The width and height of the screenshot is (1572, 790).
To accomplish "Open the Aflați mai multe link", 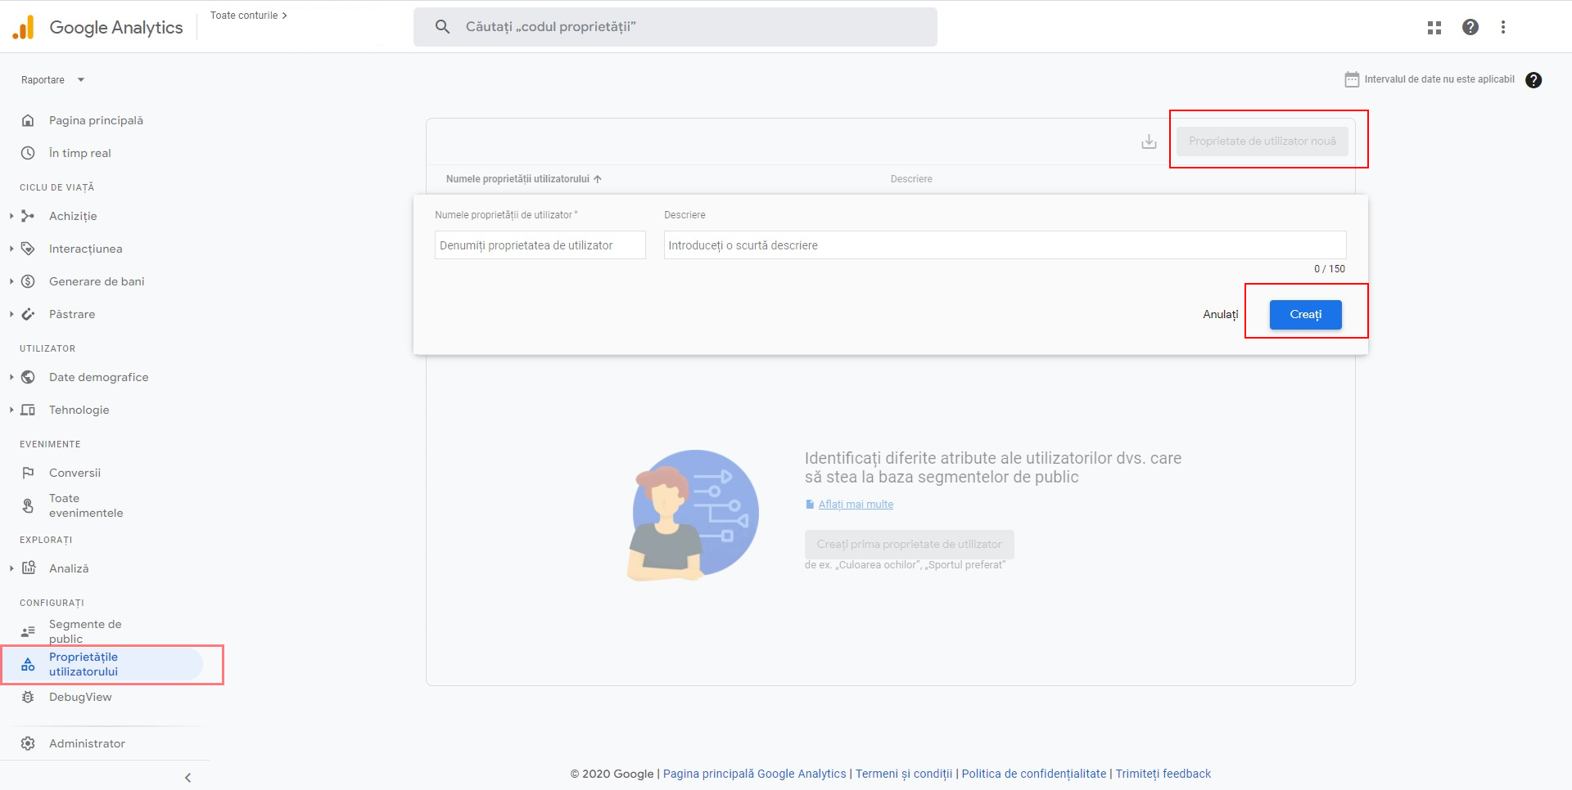I will 856,505.
